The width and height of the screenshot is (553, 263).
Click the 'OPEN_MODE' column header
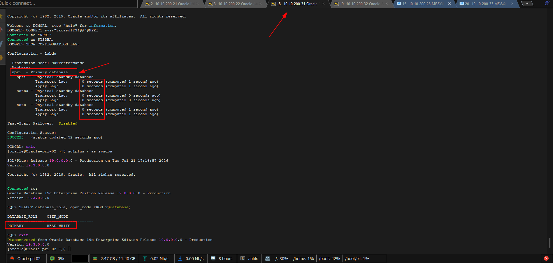[57, 216]
